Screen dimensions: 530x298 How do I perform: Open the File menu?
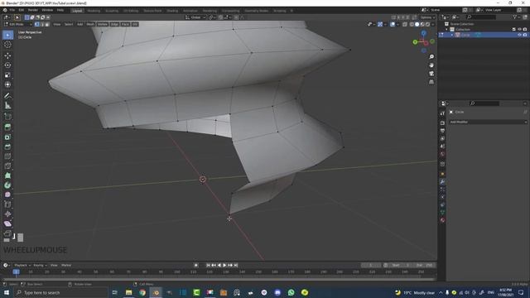(12, 11)
